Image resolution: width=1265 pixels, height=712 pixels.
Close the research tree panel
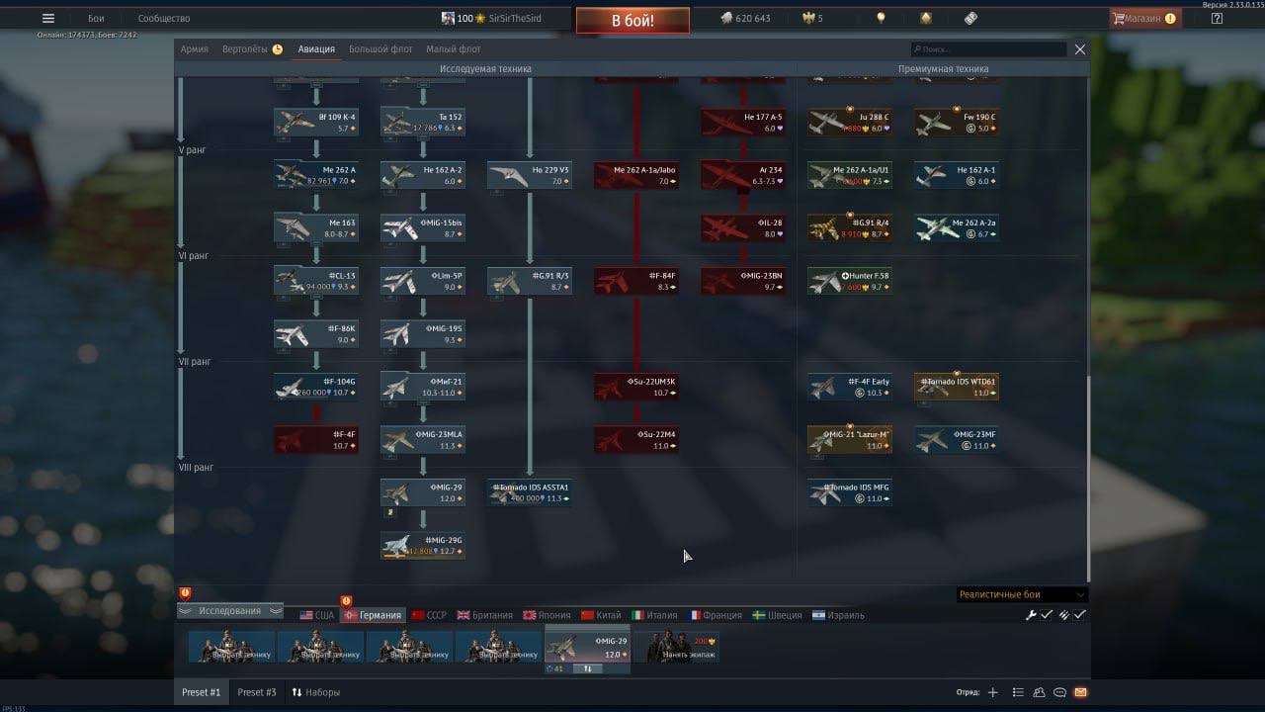1080,49
